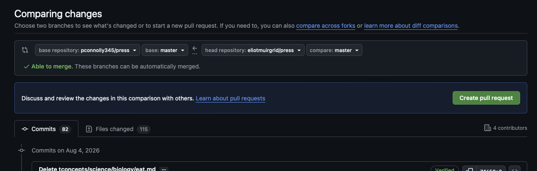Browse repository at this commit code icon
This screenshot has height=171, width=537.
pyautogui.click(x=514, y=169)
